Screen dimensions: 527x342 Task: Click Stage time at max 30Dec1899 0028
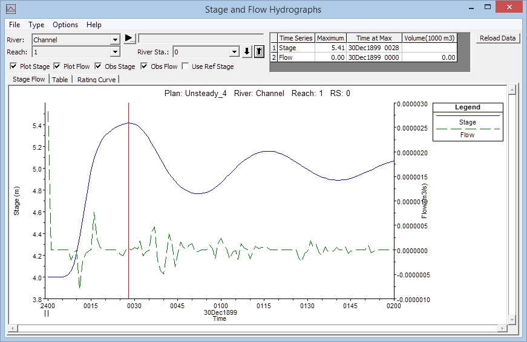pyautogui.click(x=374, y=48)
